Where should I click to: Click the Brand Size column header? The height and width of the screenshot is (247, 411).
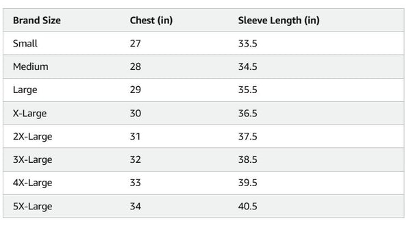(x=37, y=21)
